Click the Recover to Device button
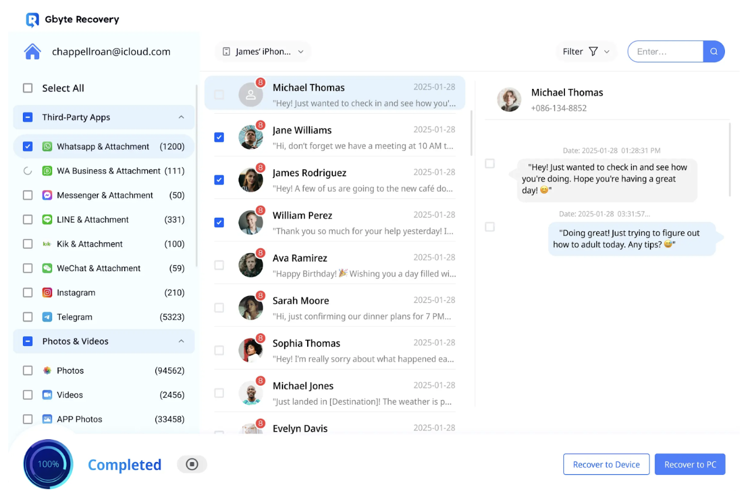742x499 pixels. point(606,464)
